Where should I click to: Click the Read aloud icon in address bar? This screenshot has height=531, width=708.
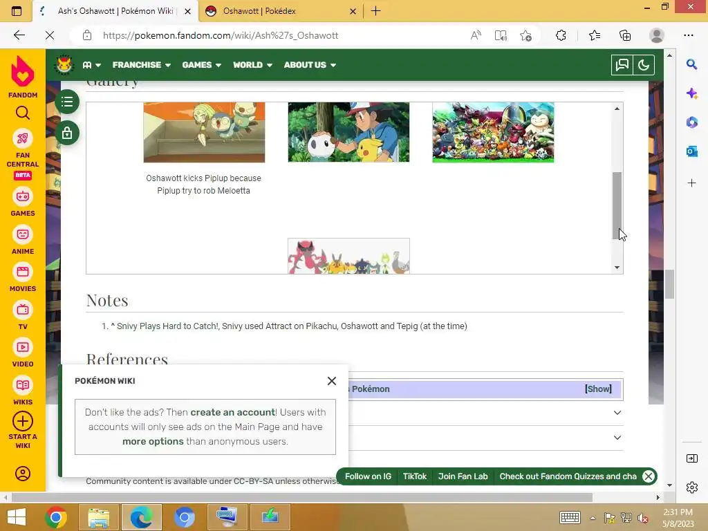tap(476, 35)
